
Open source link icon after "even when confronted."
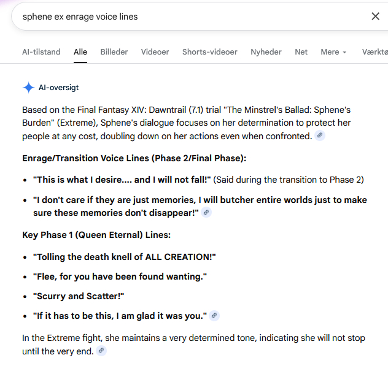pos(319,136)
